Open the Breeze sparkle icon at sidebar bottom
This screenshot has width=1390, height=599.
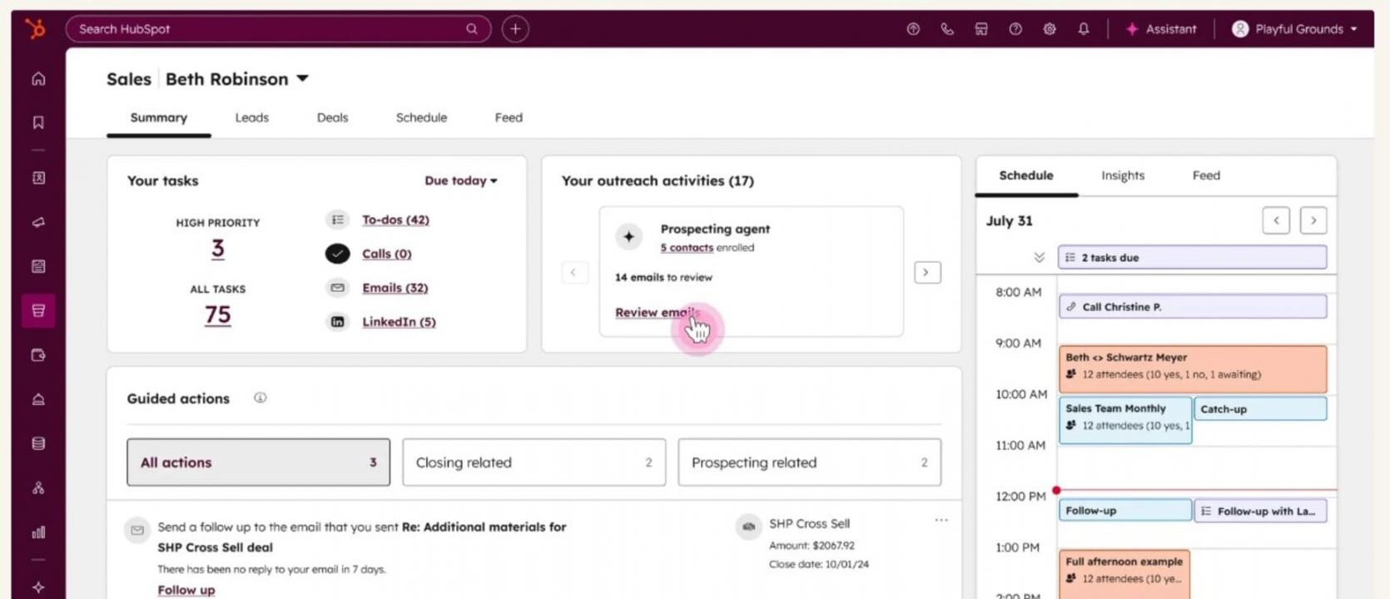point(38,587)
